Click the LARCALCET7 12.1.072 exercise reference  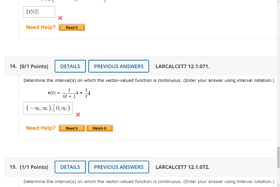point(182,167)
